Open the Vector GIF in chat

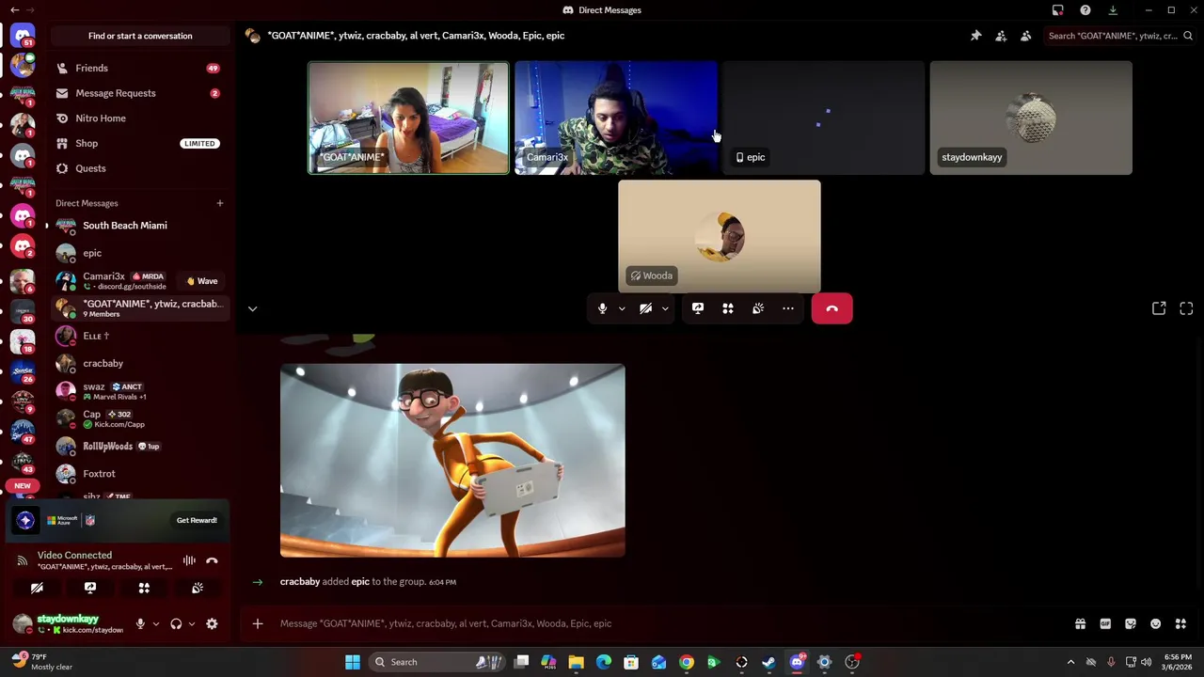pyautogui.click(x=452, y=461)
